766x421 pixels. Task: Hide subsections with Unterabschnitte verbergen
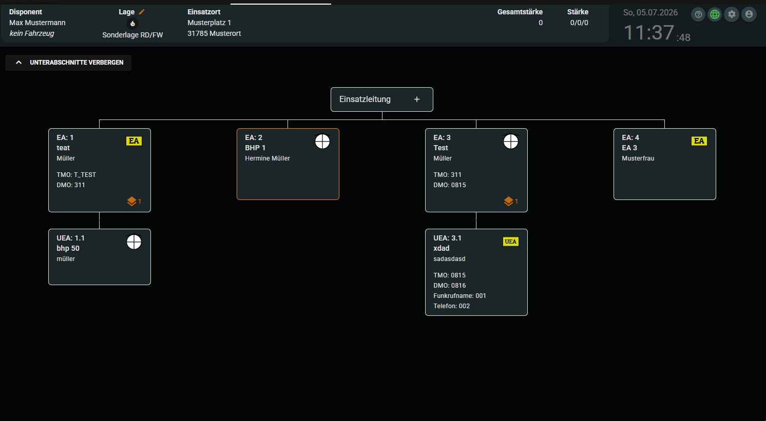pyautogui.click(x=68, y=63)
